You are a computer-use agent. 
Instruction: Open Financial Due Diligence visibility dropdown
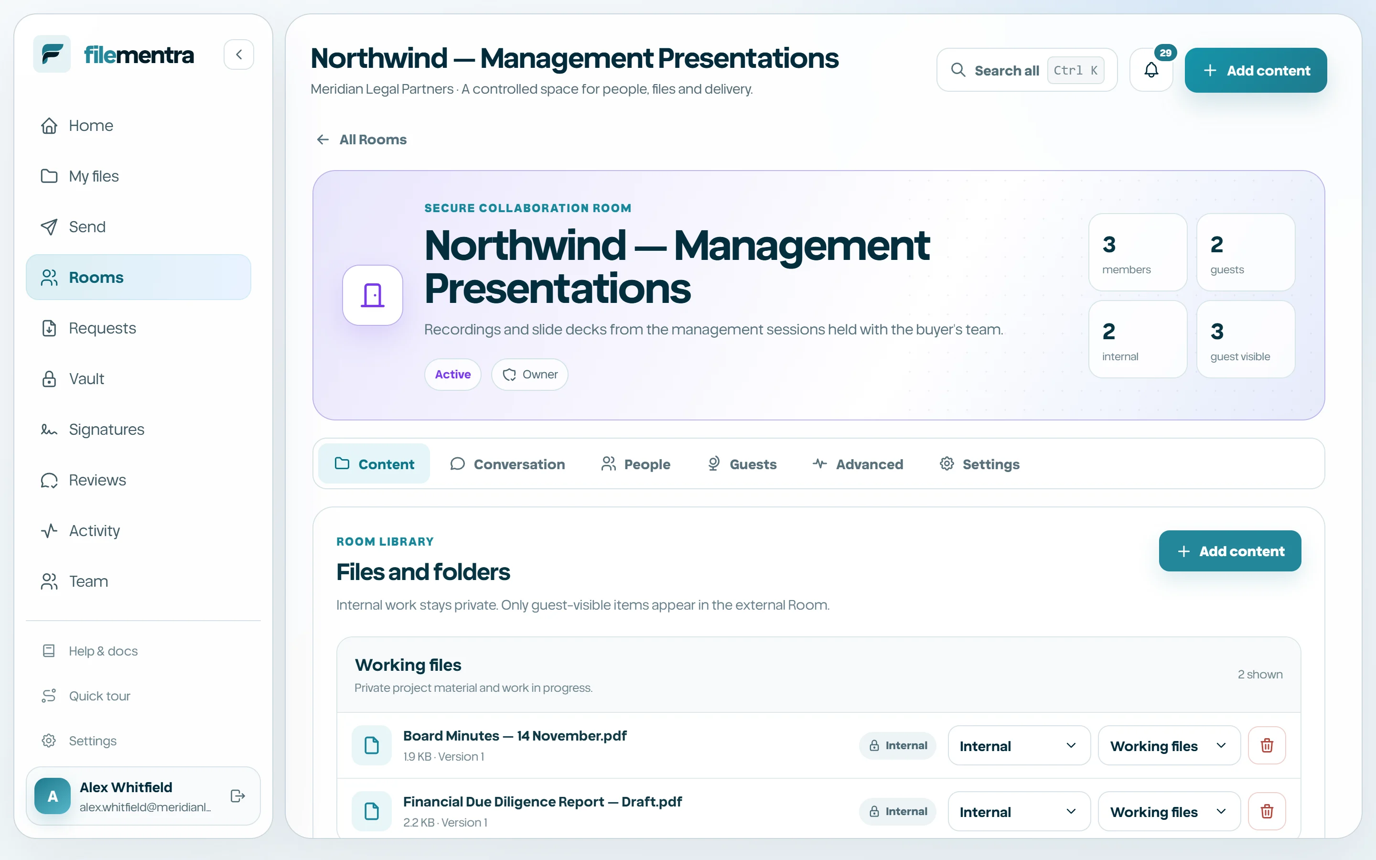tap(1019, 811)
